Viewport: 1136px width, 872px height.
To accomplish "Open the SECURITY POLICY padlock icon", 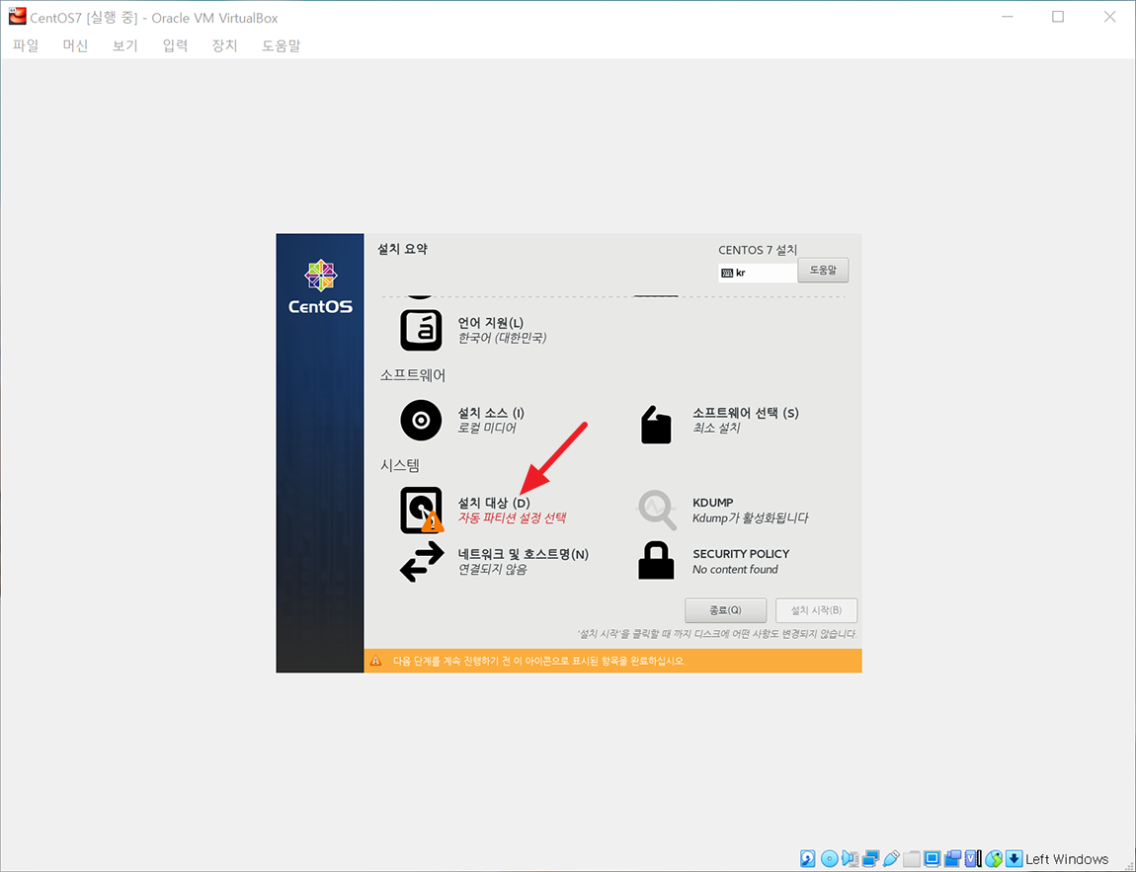I will click(x=656, y=561).
